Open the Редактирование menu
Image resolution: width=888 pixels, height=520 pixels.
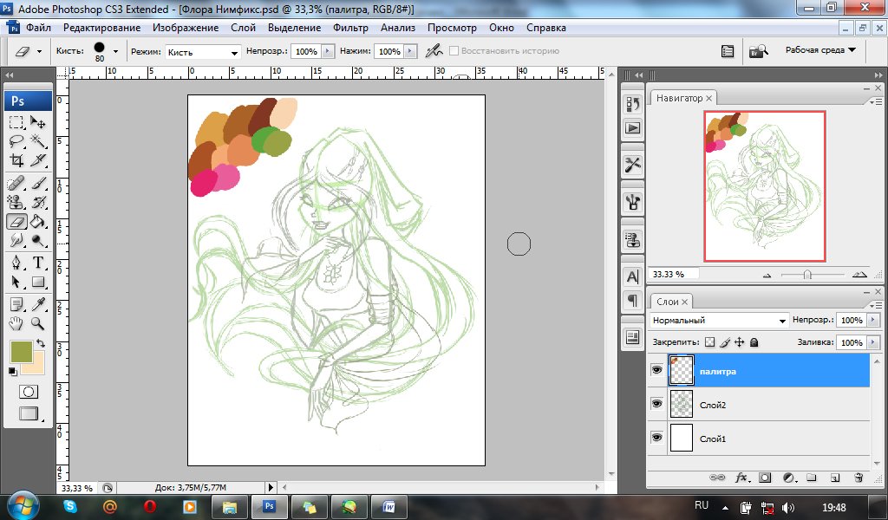[102, 28]
